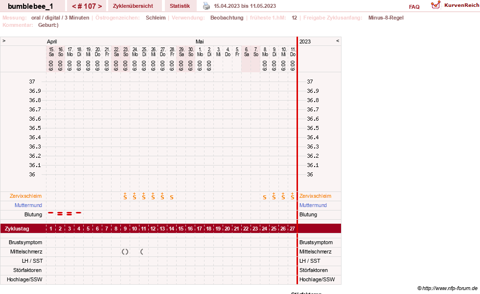Click the right 37 temperature axis label
Viewport: 480px width, 294px height.
point(310,82)
